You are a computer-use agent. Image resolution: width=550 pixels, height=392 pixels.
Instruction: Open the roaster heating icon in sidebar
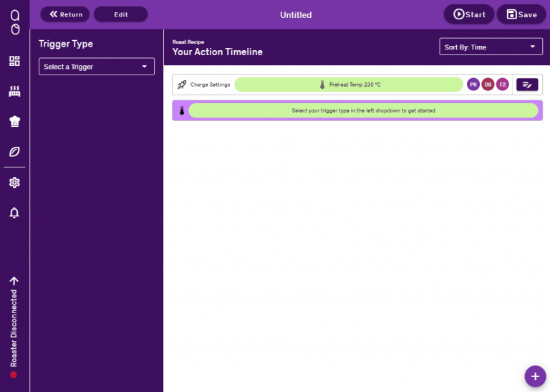click(14, 91)
